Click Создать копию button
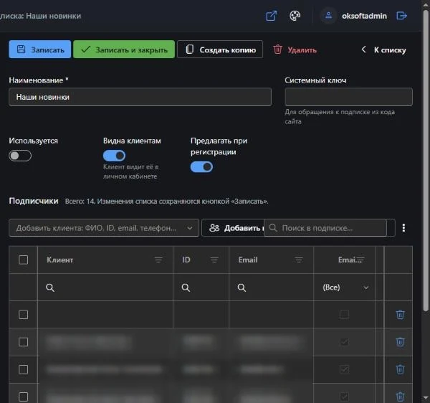 pyautogui.click(x=220, y=49)
